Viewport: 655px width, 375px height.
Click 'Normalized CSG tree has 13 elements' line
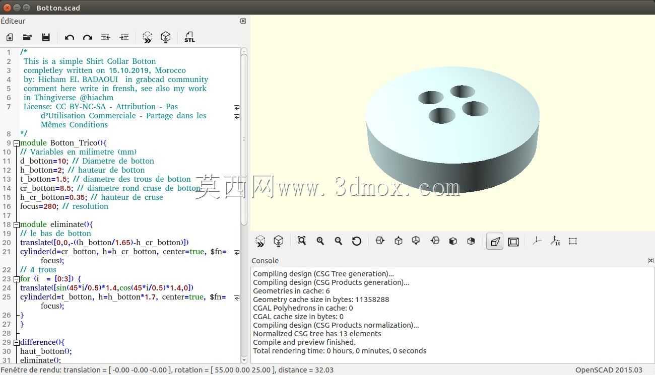[x=317, y=334]
